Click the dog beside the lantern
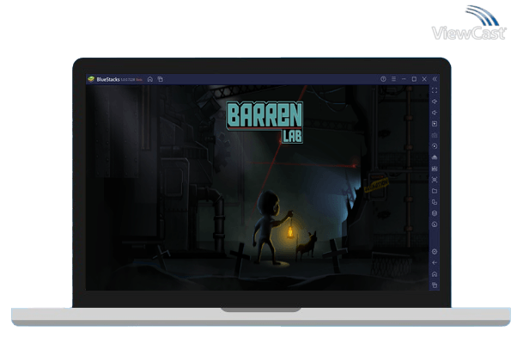This screenshot has height=356, width=517. (307, 245)
